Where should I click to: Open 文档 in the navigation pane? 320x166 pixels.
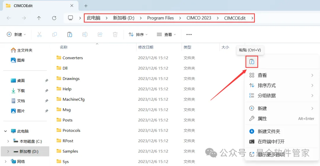point(18,101)
